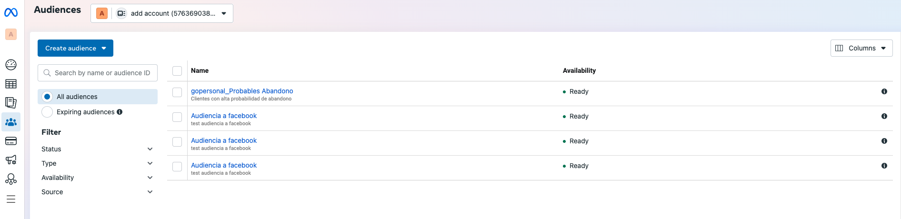
Task: Click the Meta logo icon
Action: 11,12
